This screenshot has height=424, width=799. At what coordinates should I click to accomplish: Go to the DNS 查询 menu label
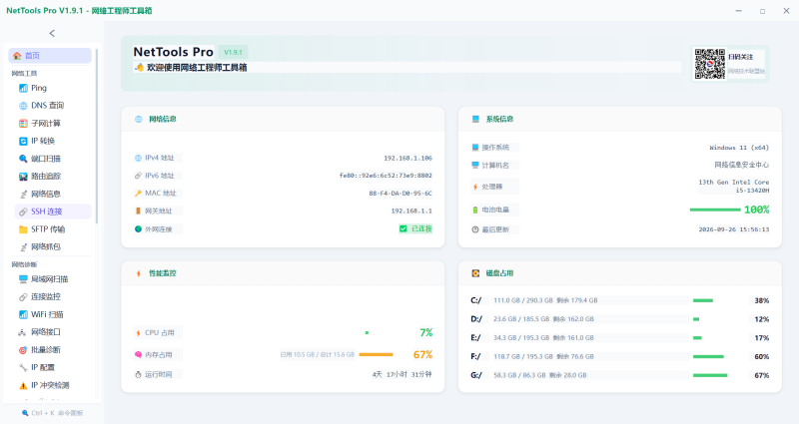click(x=47, y=106)
